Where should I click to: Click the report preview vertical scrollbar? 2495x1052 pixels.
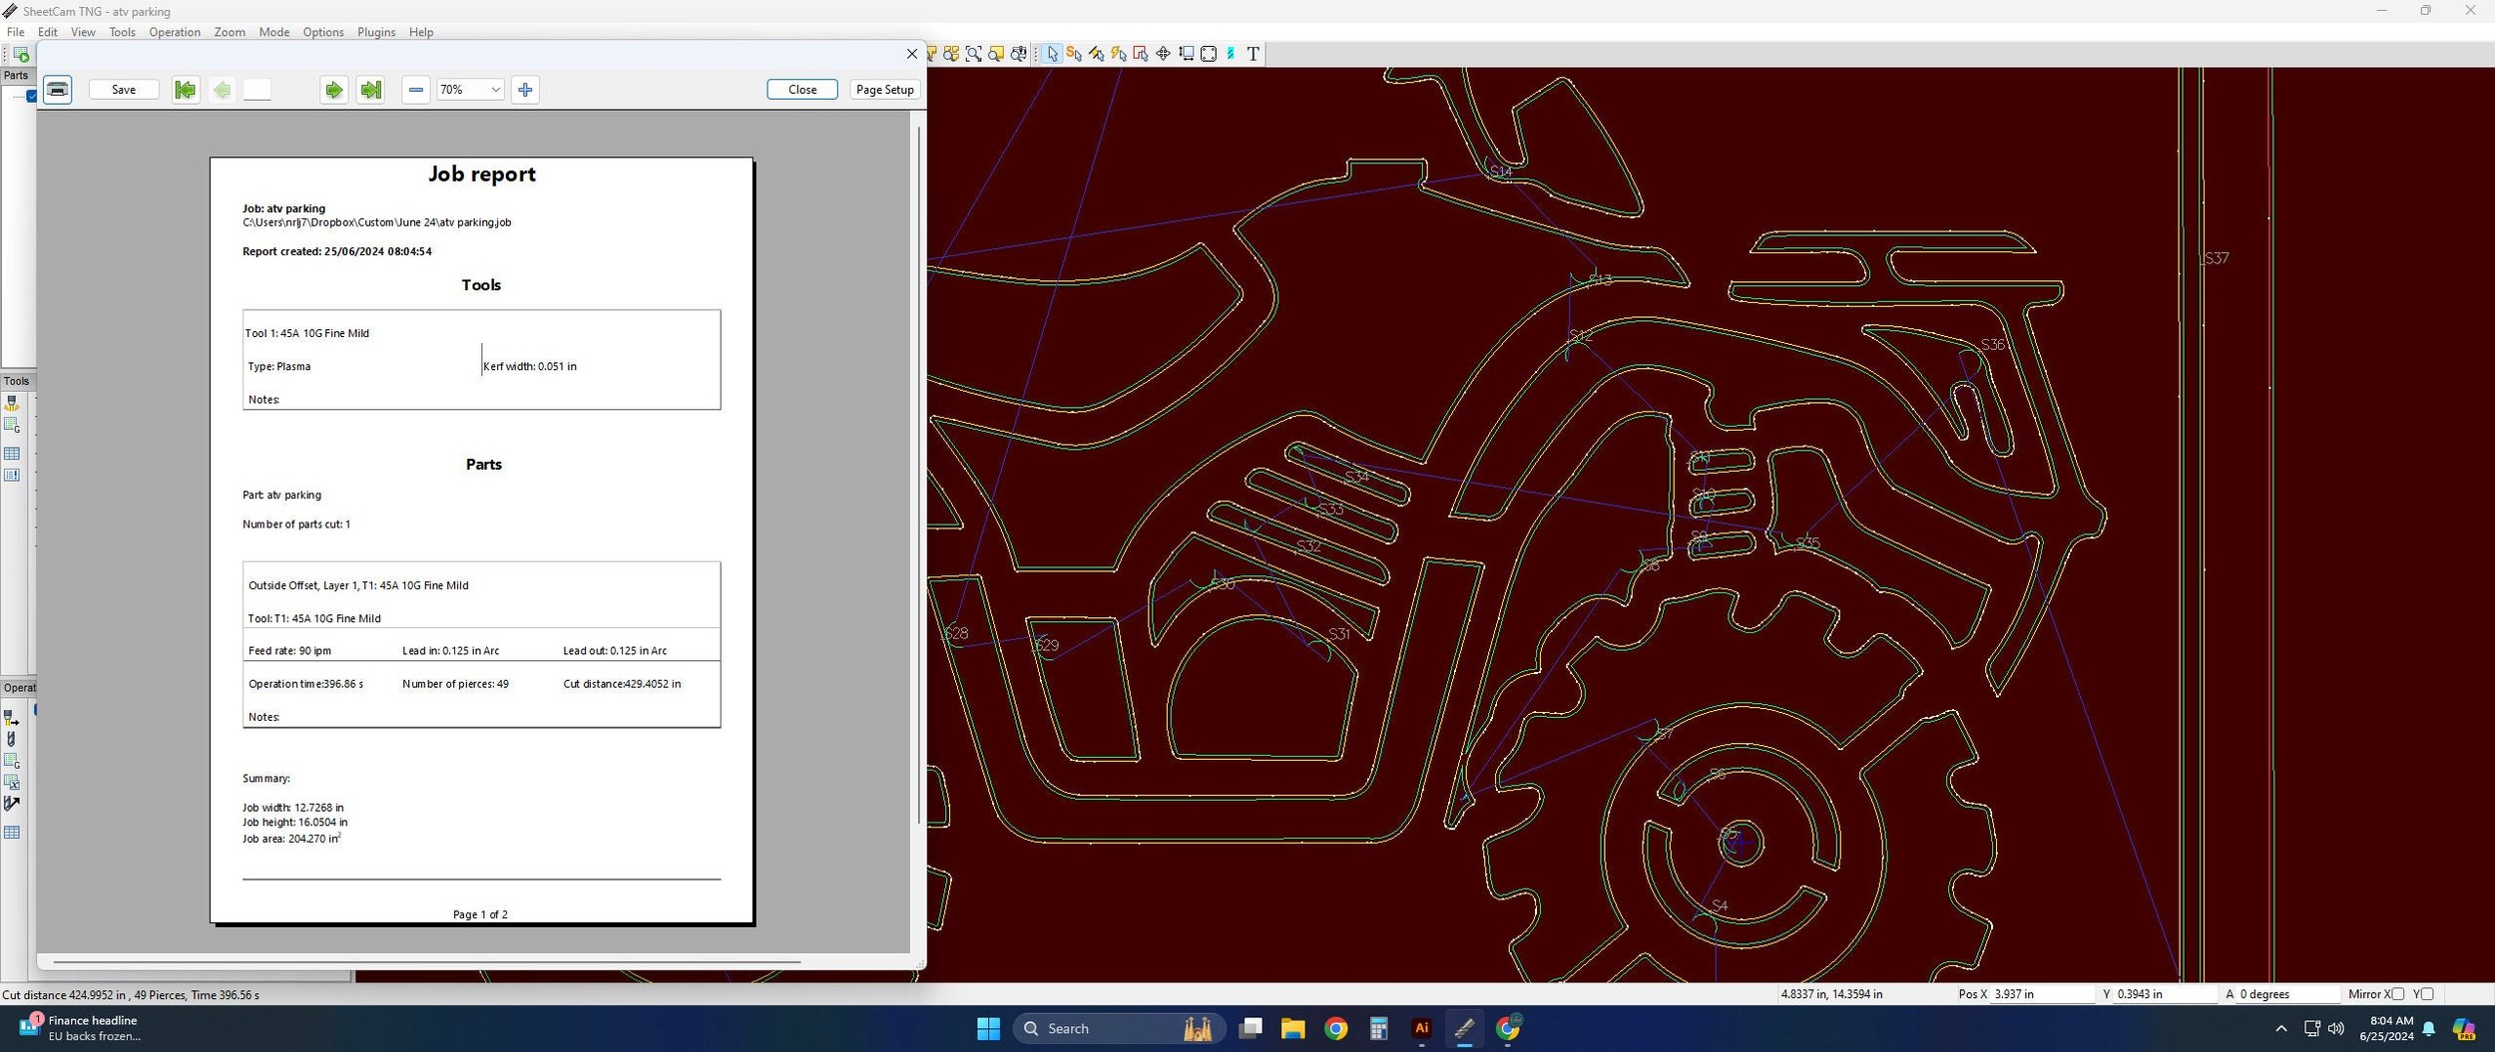coord(918,475)
